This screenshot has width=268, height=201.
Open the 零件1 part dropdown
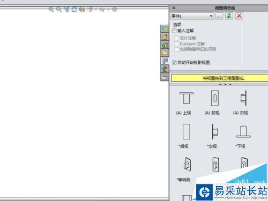coord(192,16)
